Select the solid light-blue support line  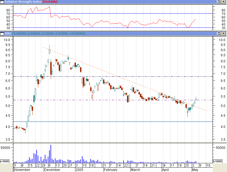113,122
